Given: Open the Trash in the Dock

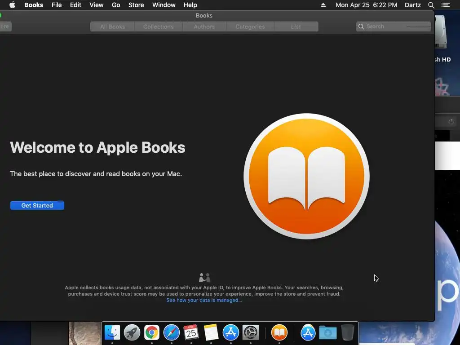Looking at the screenshot, I should pos(348,332).
